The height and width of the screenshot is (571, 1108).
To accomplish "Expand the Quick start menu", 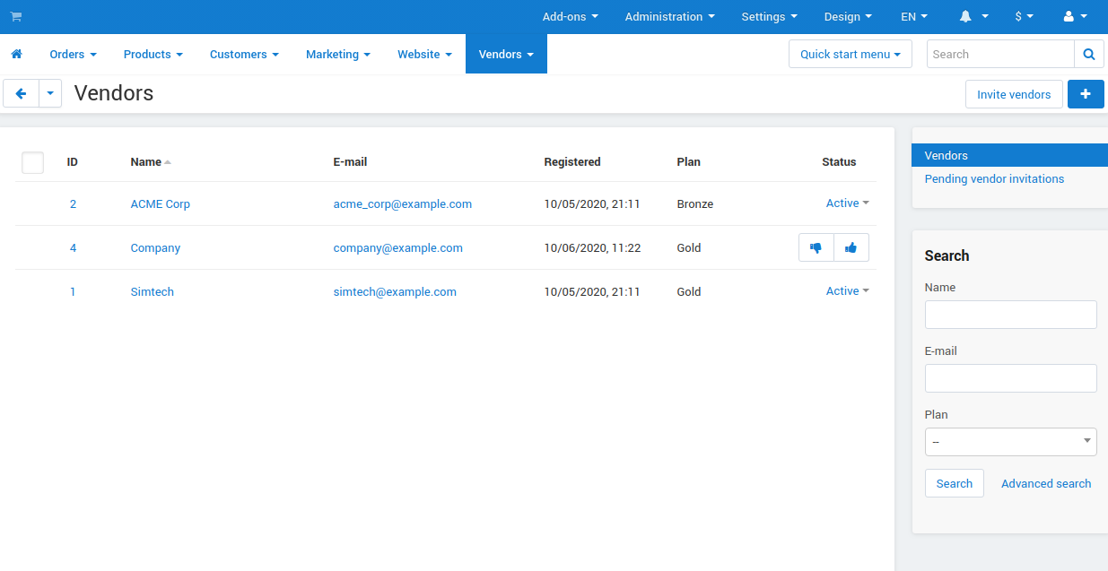I will coord(851,54).
